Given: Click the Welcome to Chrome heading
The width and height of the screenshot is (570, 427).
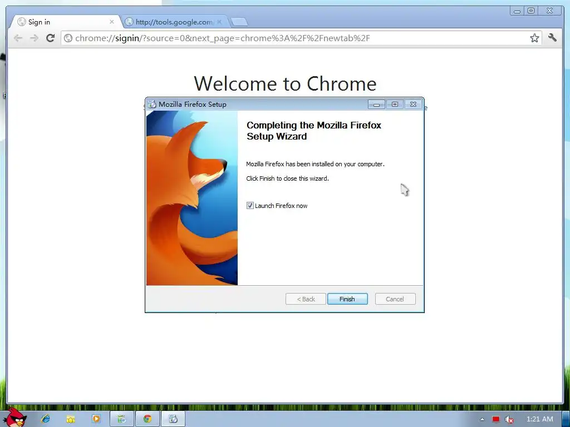Looking at the screenshot, I should click(x=285, y=84).
